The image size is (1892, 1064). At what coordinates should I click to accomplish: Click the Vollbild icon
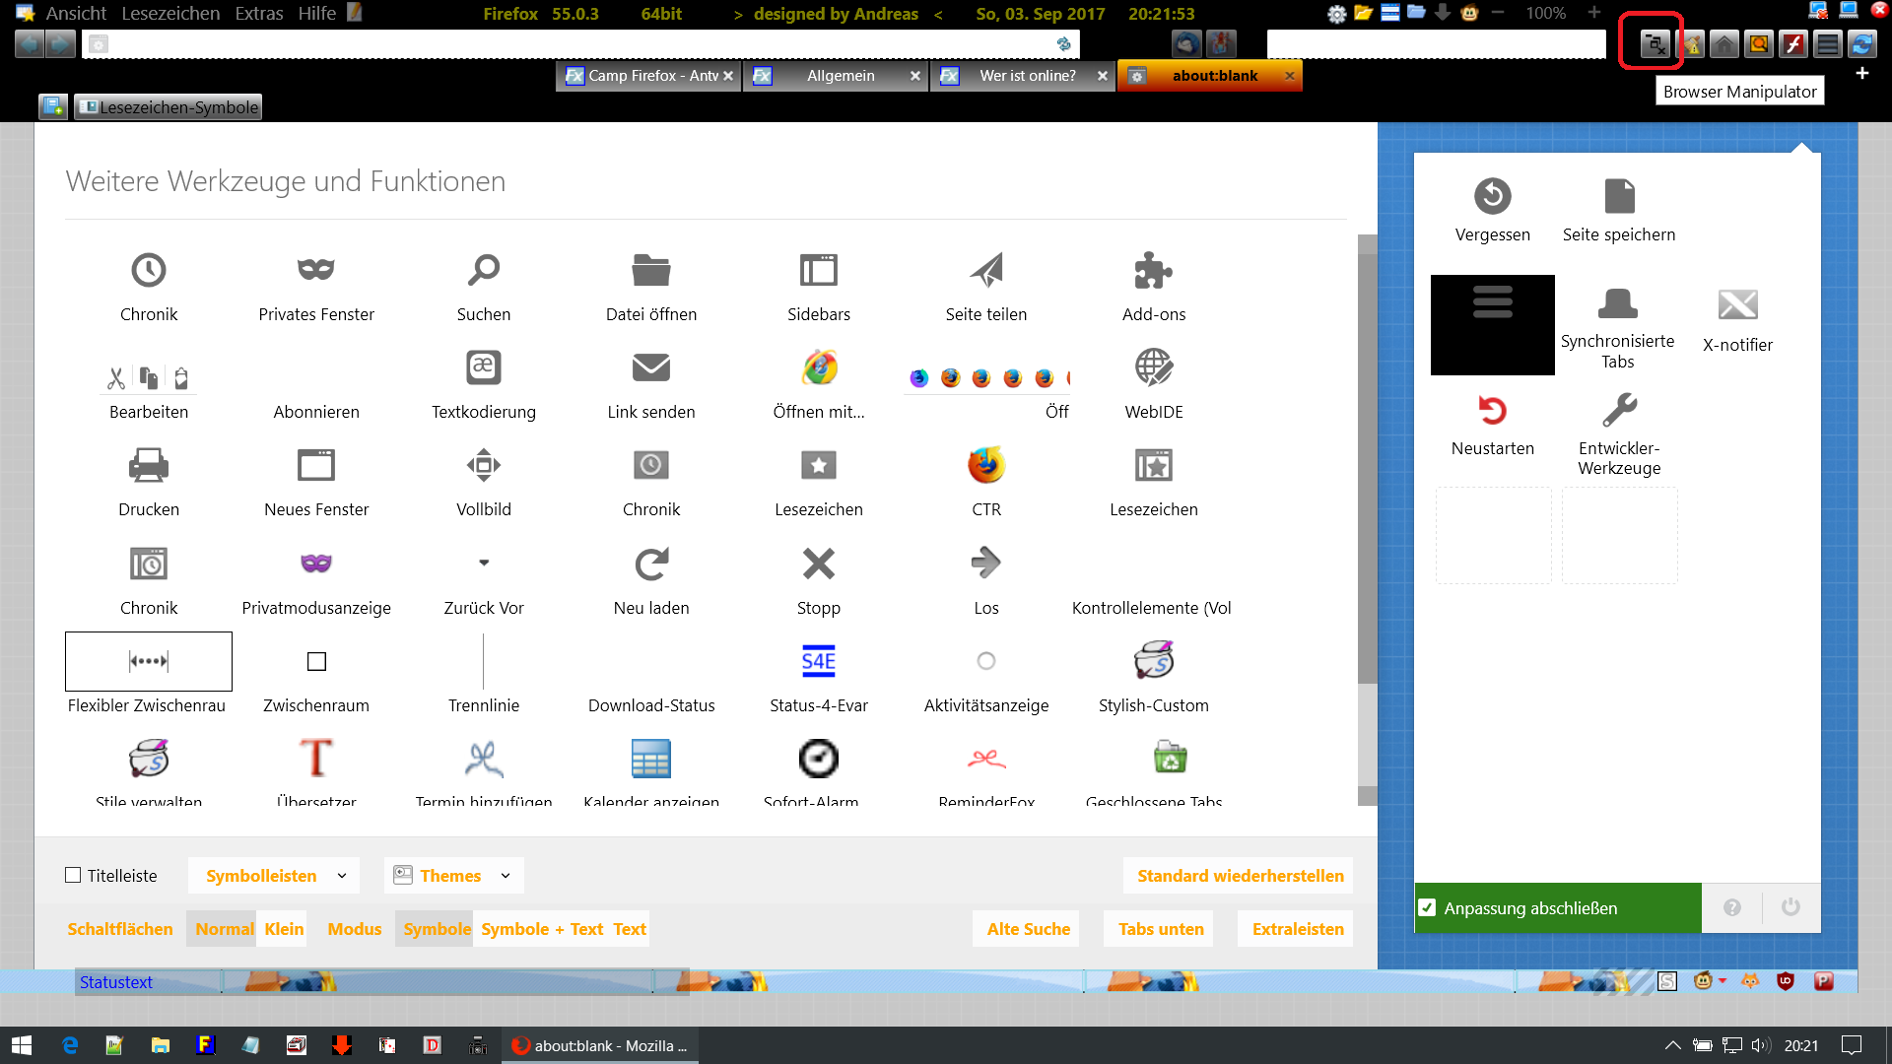click(x=483, y=465)
